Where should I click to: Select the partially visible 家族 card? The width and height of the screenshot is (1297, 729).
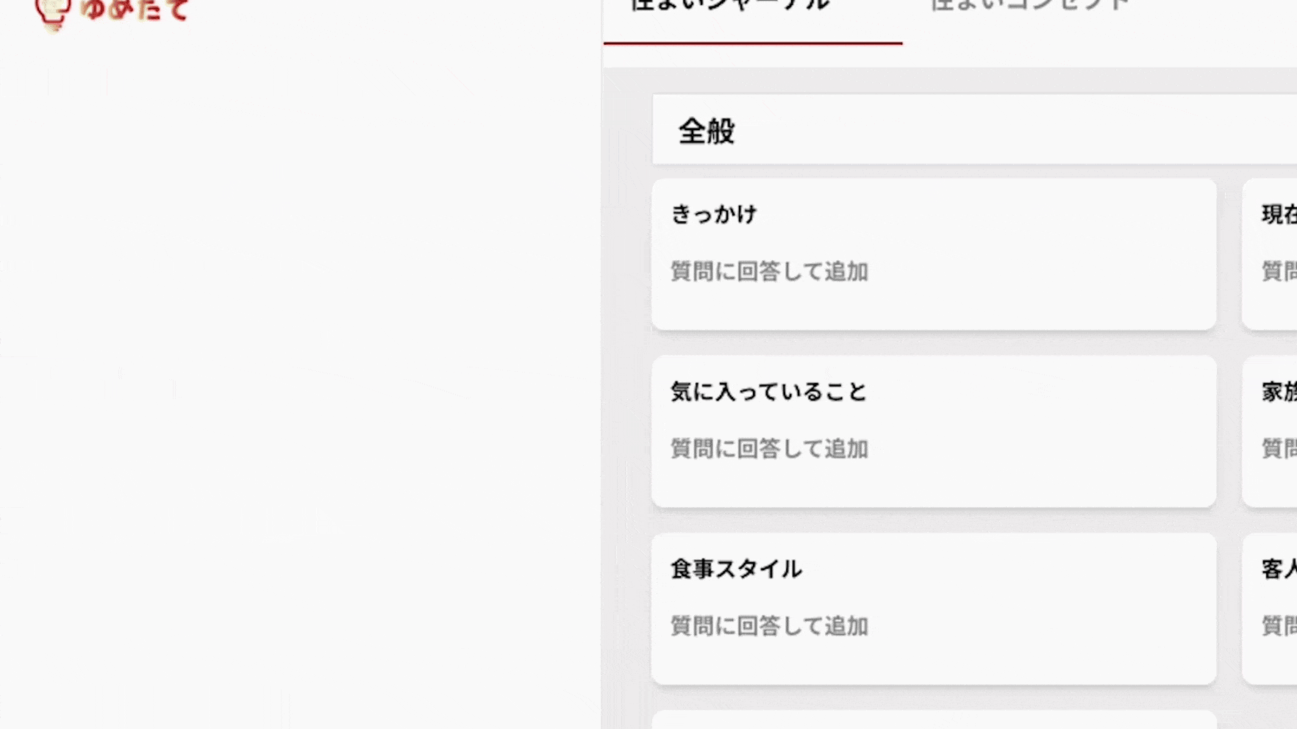click(1279, 392)
